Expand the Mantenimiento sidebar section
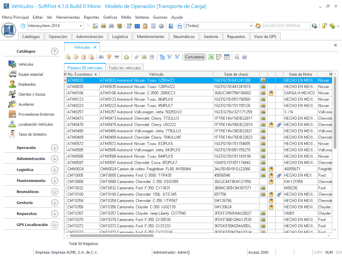Viewport: 342px width, 256px height. [55, 181]
